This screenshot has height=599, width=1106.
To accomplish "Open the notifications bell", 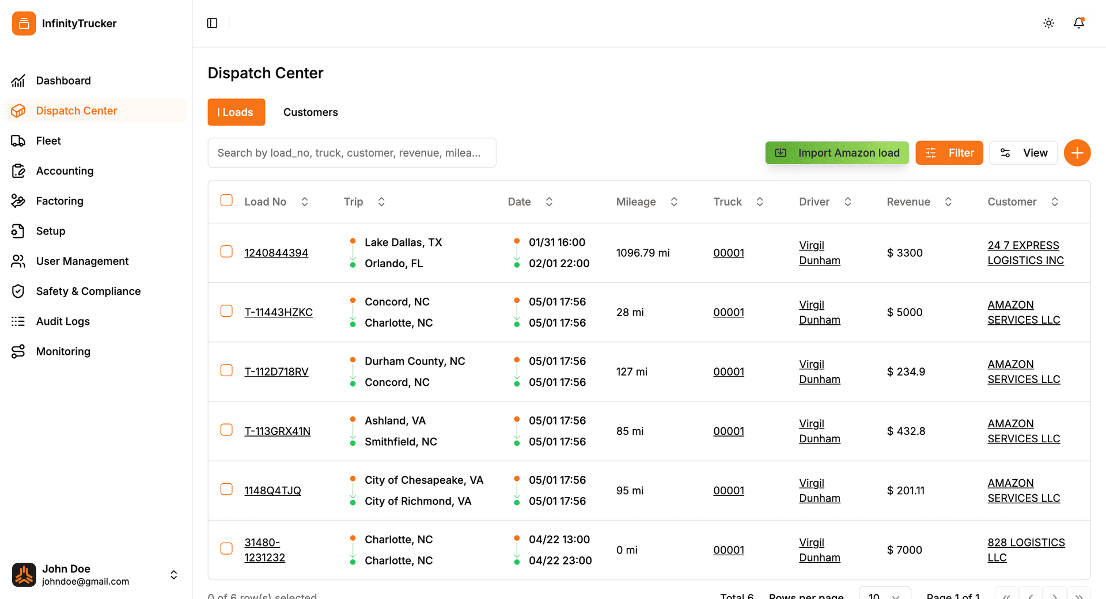I will pyautogui.click(x=1079, y=23).
